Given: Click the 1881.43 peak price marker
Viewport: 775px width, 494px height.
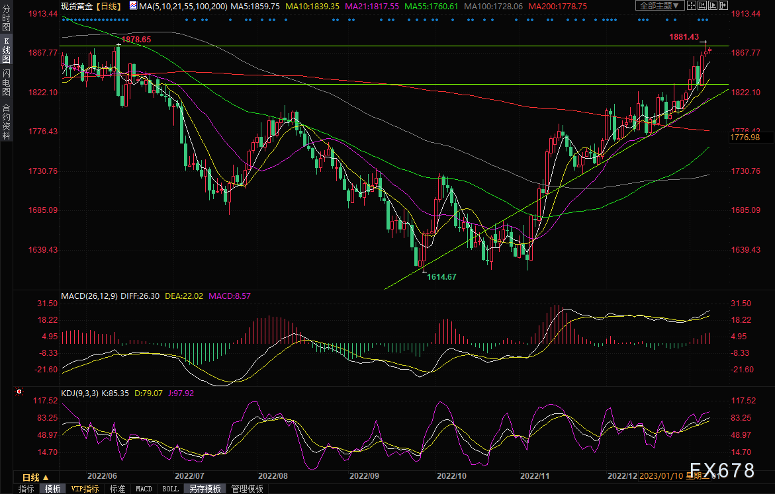Looking at the screenshot, I should click(x=684, y=37).
